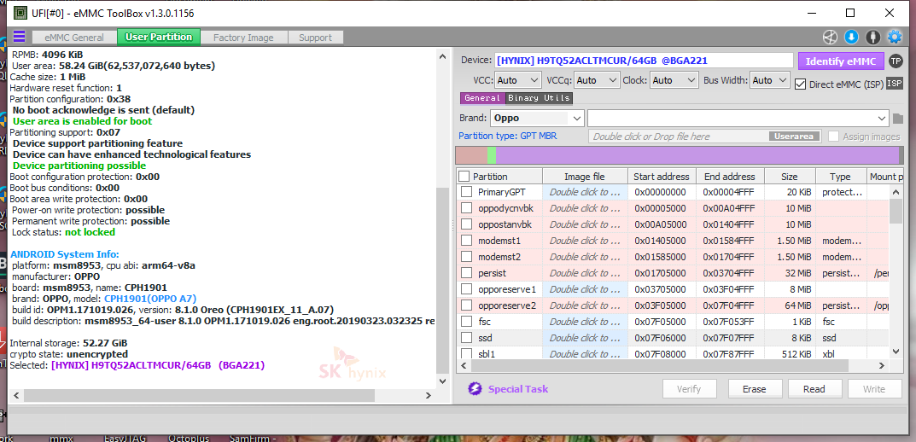This screenshot has width=916, height=442.
Task: Click the Write button
Action: coord(874,389)
